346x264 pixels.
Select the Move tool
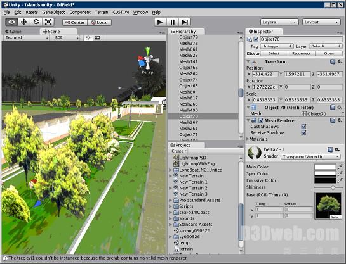[23, 22]
